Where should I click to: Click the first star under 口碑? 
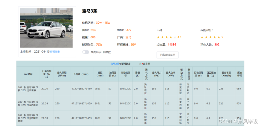(x=158, y=37)
